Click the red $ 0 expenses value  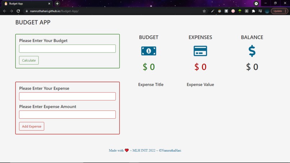[x=200, y=67]
